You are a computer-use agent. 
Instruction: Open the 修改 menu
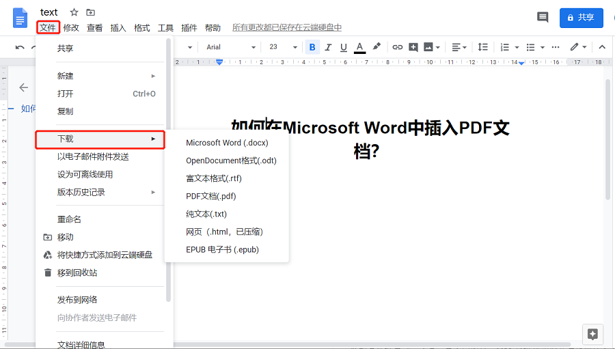click(x=71, y=28)
